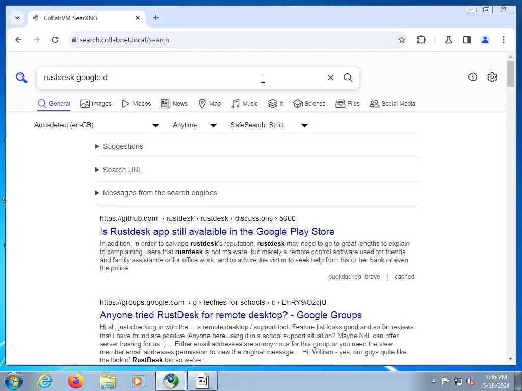
Task: Click the github.com result URL
Action: (197, 218)
